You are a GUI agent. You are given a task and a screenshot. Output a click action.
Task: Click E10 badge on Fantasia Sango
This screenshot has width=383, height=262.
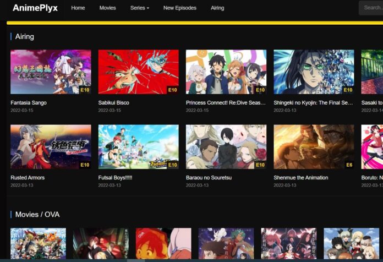coord(85,90)
